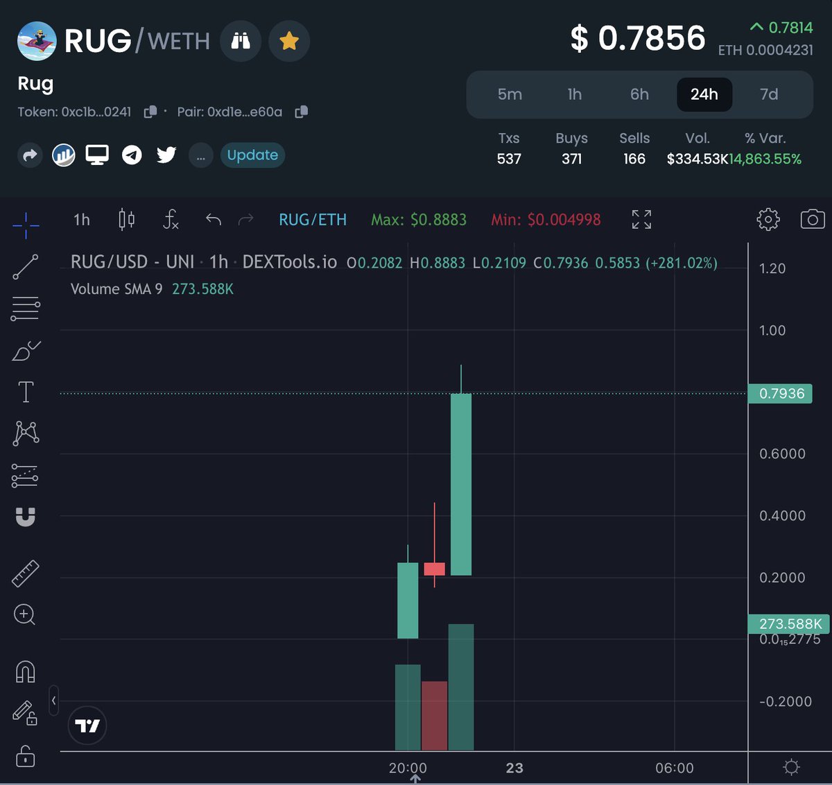Click the Update button
The height and width of the screenshot is (785, 832).
coord(252,155)
